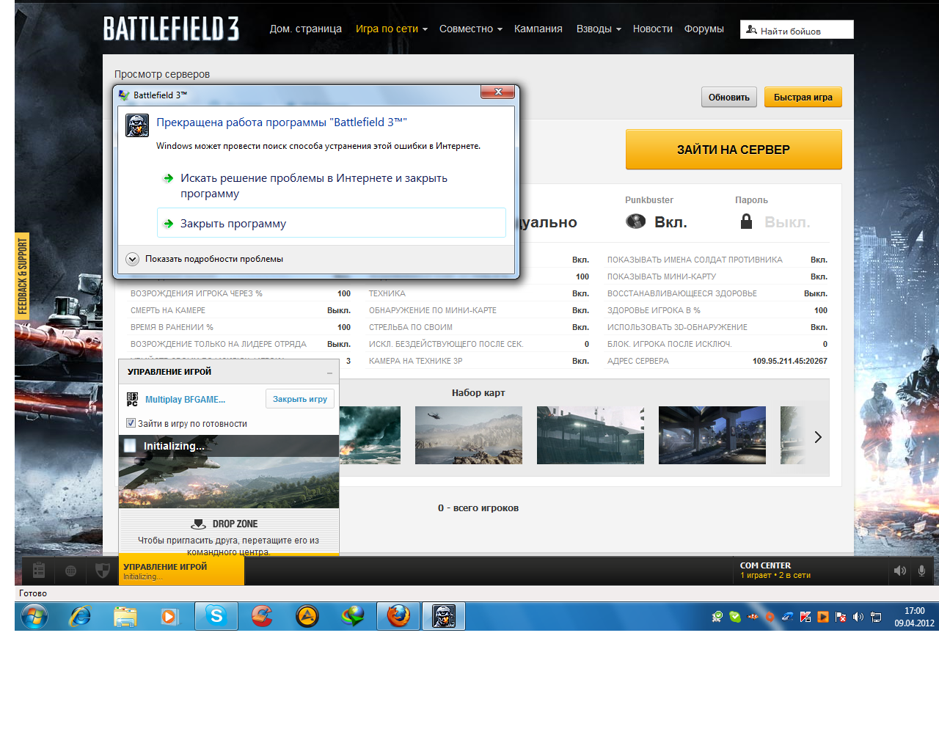Open Skype from the taskbar

click(216, 616)
